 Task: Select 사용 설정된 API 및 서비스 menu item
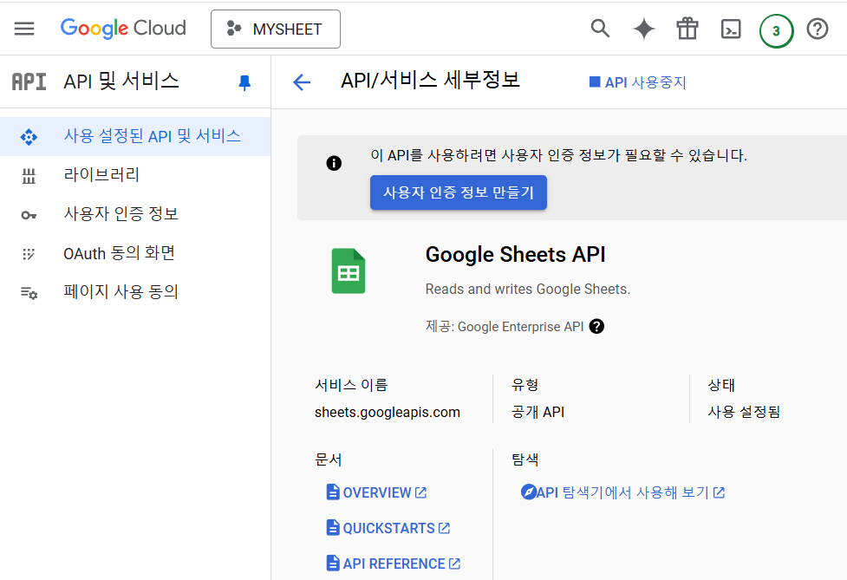point(135,136)
